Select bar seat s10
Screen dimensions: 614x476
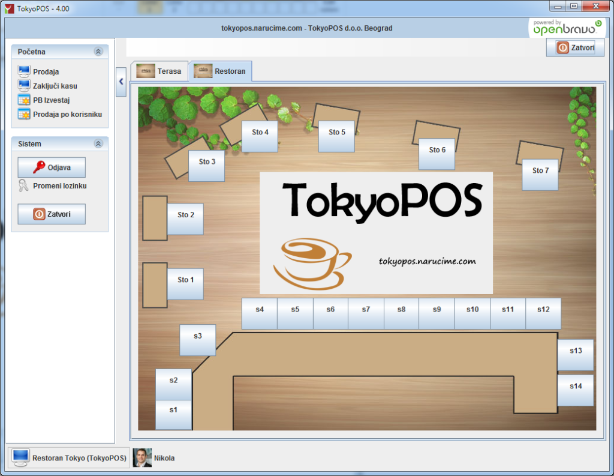click(x=472, y=313)
